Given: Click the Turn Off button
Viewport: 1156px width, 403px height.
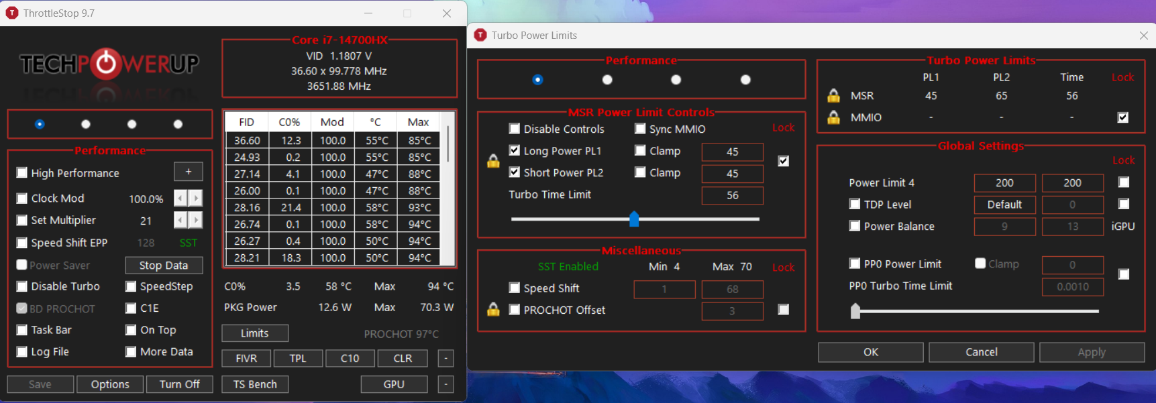Looking at the screenshot, I should tap(179, 384).
